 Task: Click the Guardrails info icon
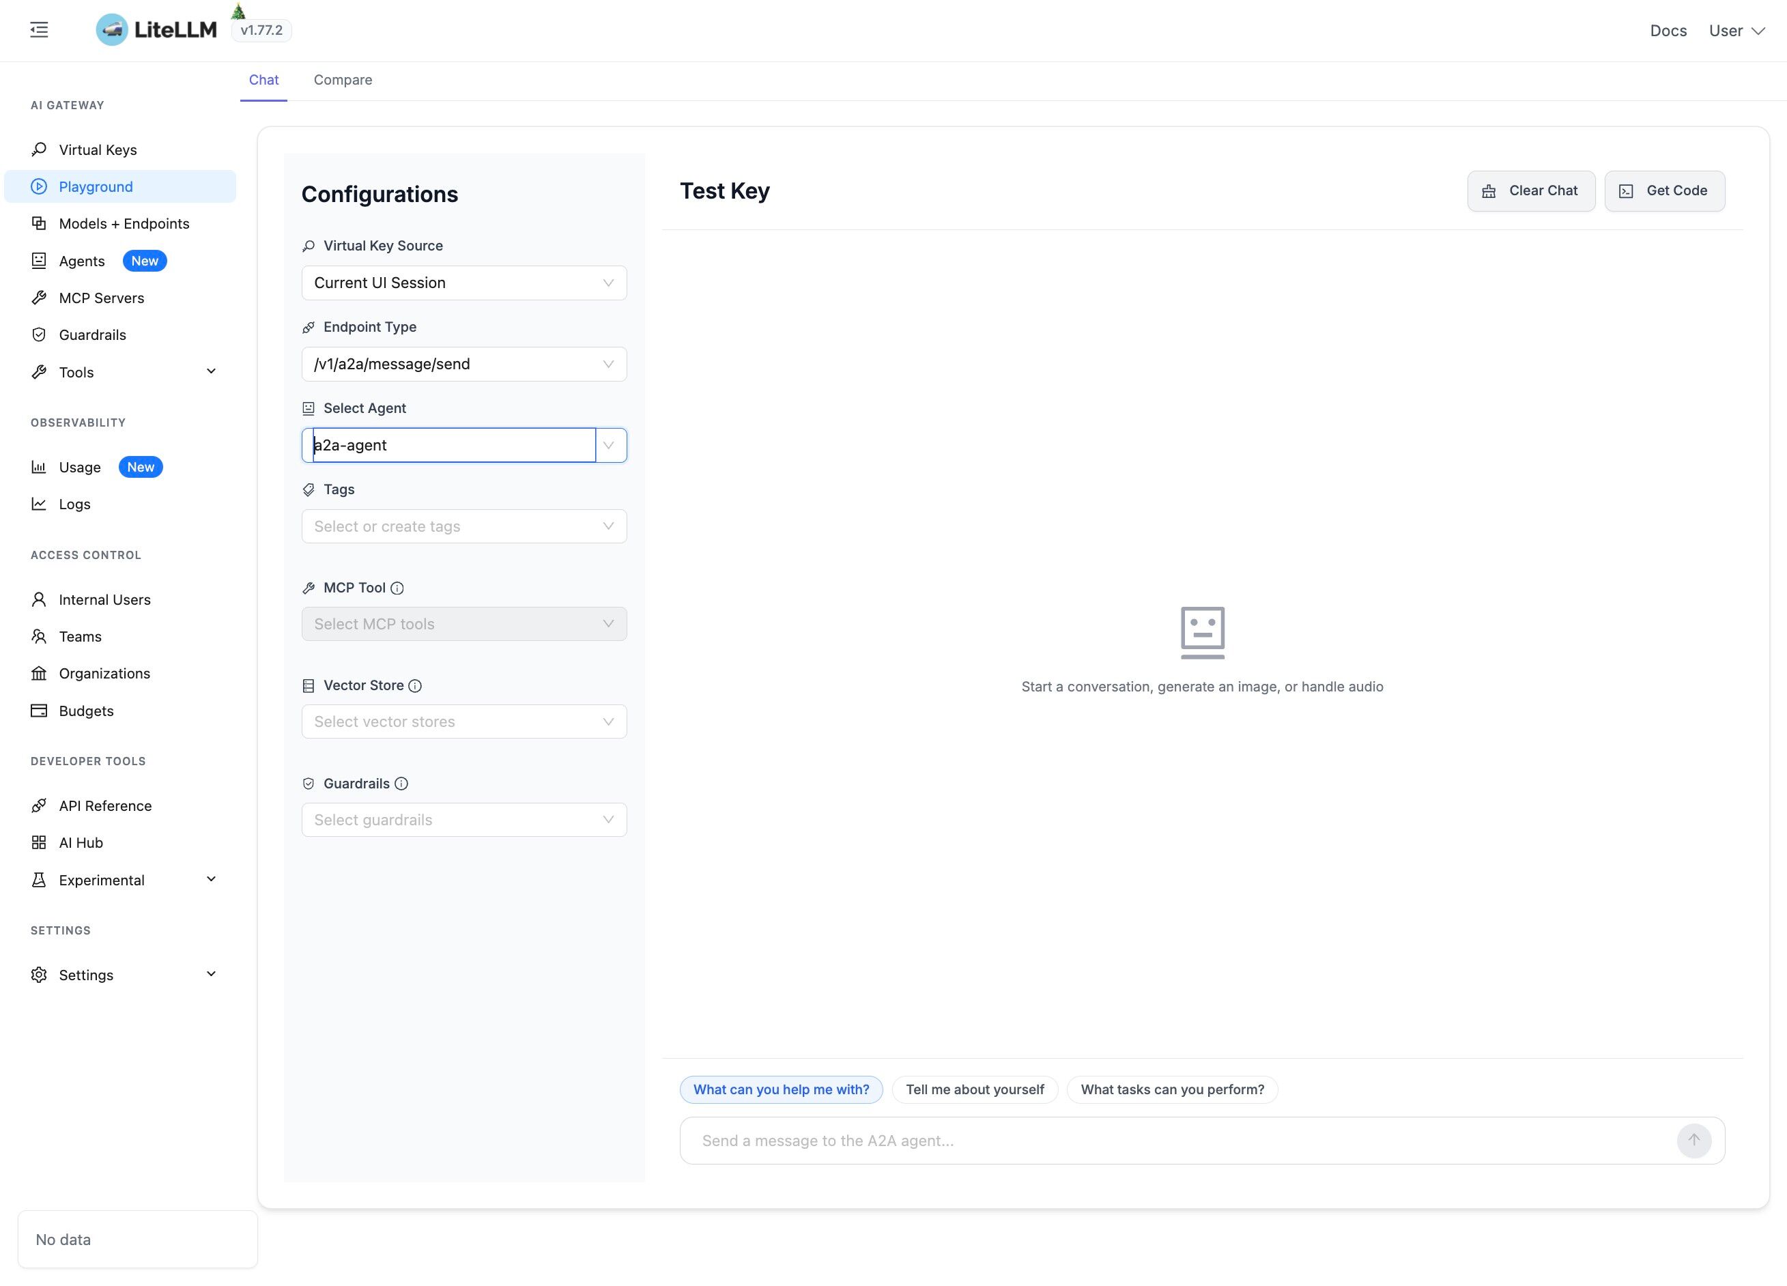(x=401, y=783)
